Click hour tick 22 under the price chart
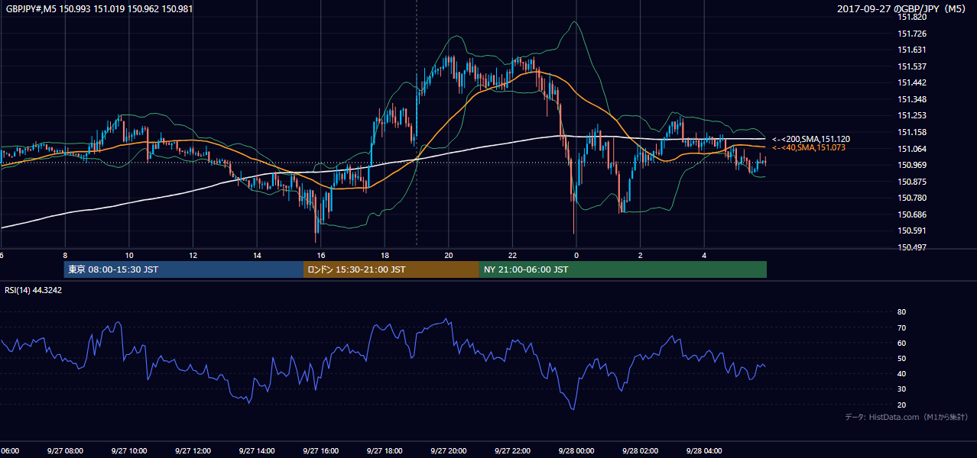977x458 pixels. (512, 256)
